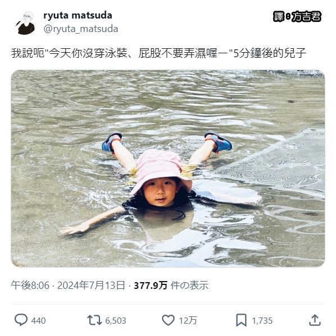Click the 譯8方吉君 watermark logo

297,16
